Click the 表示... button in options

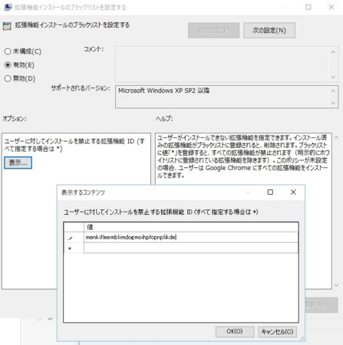(x=18, y=163)
